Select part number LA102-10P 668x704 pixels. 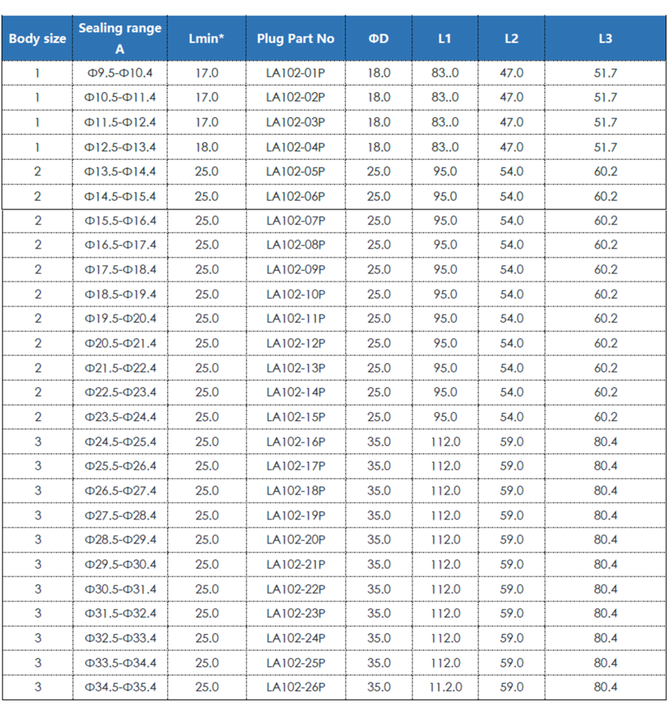[x=295, y=294]
